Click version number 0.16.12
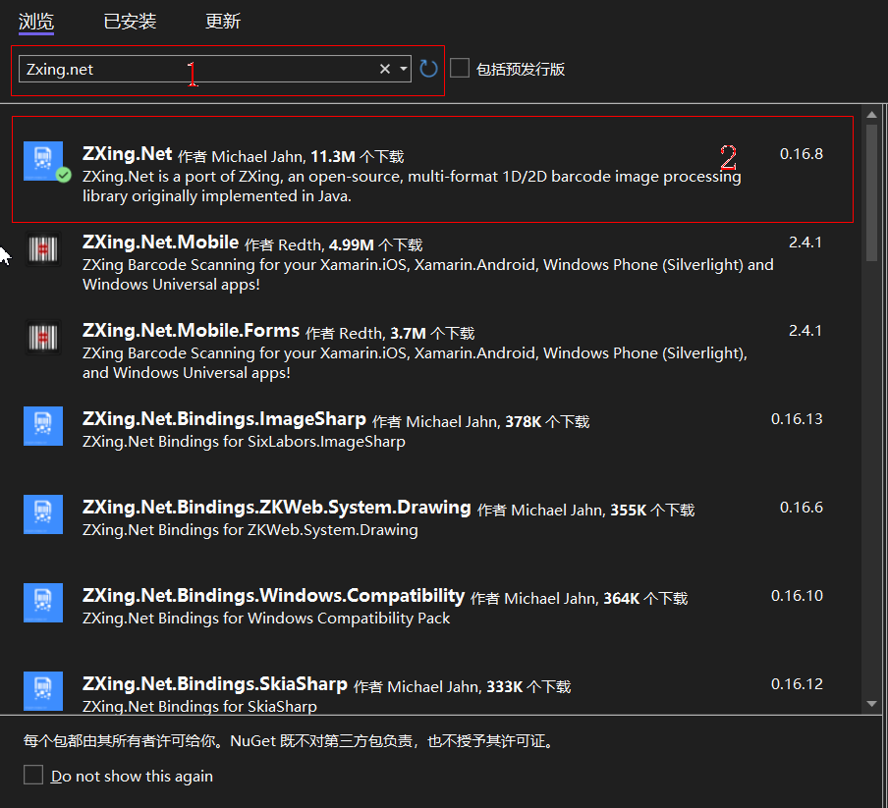Image resolution: width=888 pixels, height=808 pixels. click(x=797, y=684)
